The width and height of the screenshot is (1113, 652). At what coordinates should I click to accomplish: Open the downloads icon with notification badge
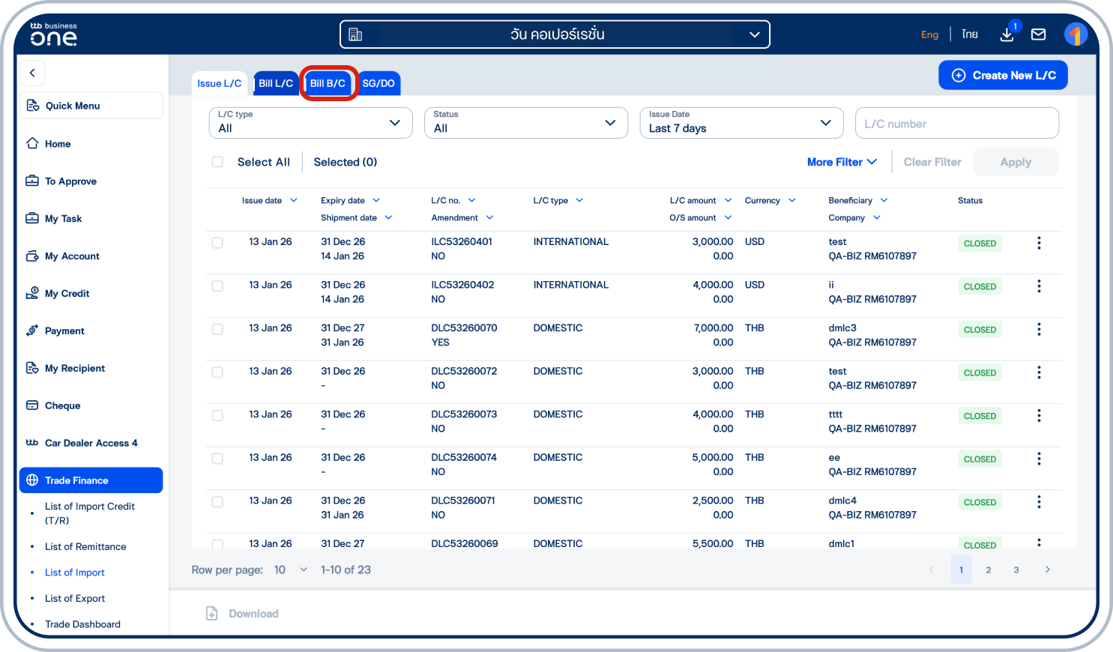(1007, 34)
